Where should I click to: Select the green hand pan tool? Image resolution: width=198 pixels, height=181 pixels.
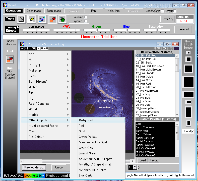point(62,19)
